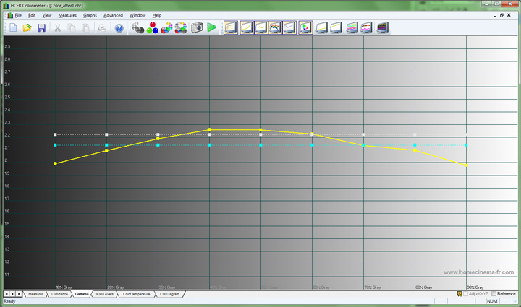
Task: Show luminance graph monitor icon
Action: [247, 27]
